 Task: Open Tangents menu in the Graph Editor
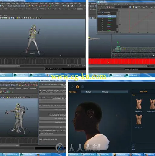pos(120,5)
